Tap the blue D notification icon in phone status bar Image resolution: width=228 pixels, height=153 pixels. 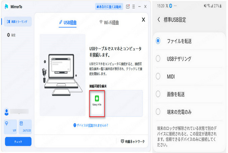click(x=170, y=6)
